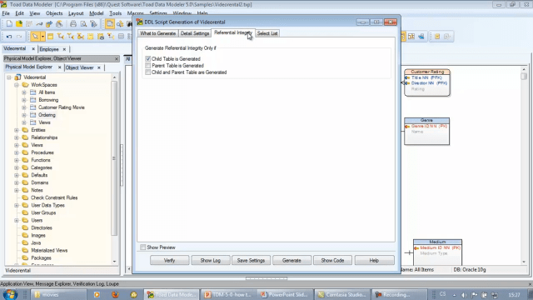This screenshot has height=300, width=533.
Task: Uncheck Child Table is Generated
Action: tap(148, 59)
